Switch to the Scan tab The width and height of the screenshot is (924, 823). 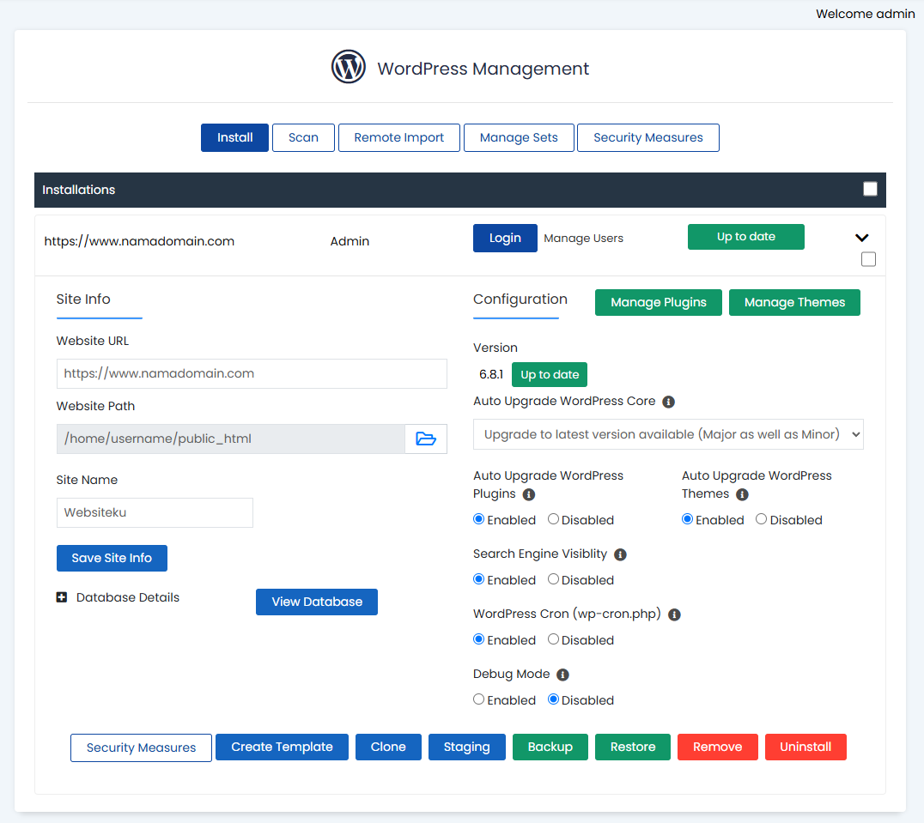point(303,138)
